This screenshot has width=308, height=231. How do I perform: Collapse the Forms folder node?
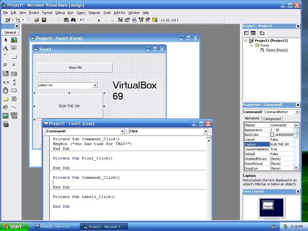click(x=251, y=45)
